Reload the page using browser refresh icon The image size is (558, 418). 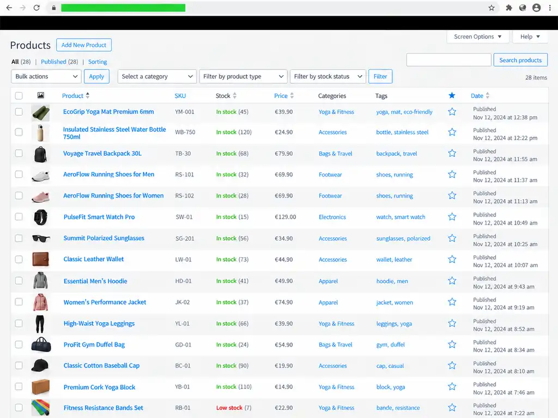point(37,8)
